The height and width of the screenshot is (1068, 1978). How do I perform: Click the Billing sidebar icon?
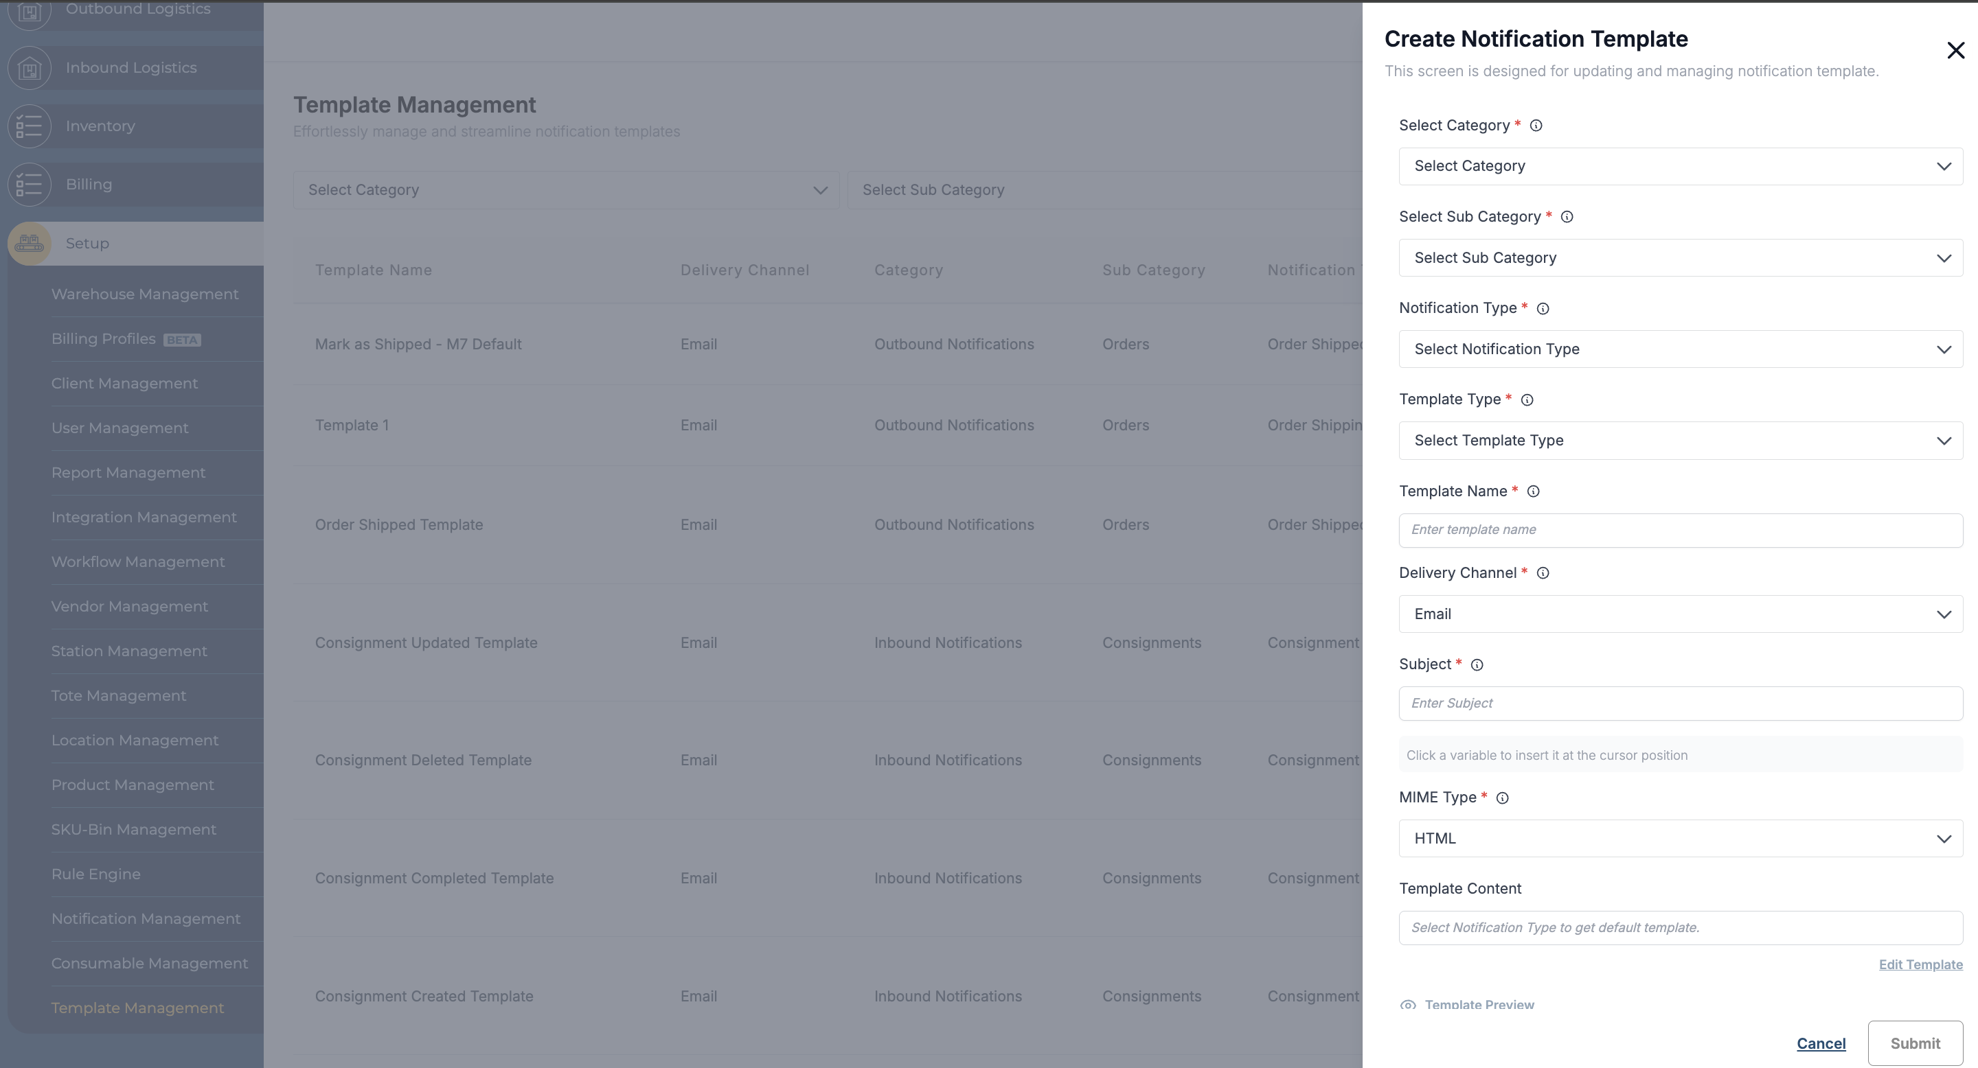point(29,185)
